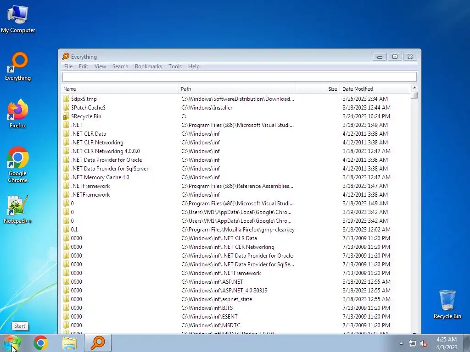Viewport: 470px width, 352px height.
Task: Sort by Size column header
Action: [x=318, y=89]
